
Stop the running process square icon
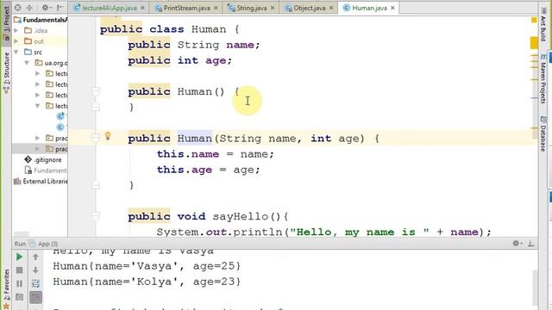19,270
